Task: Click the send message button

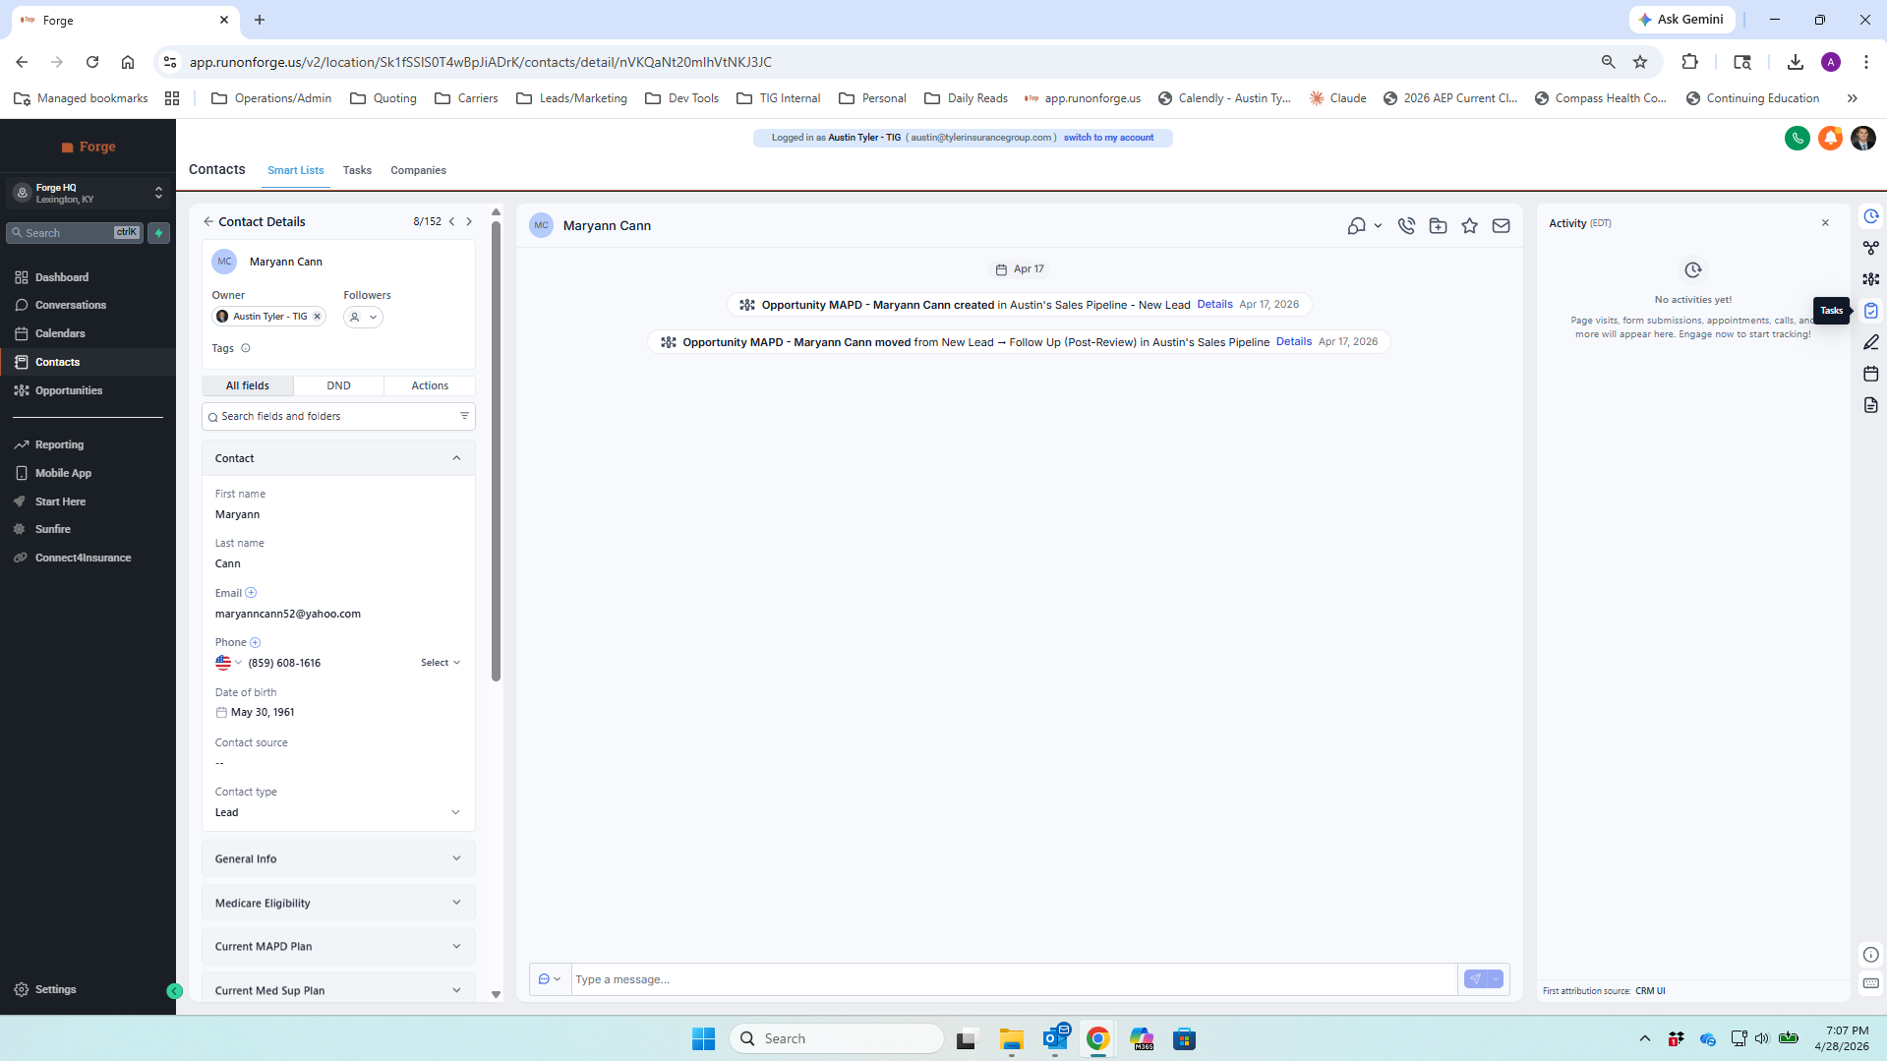Action: pyautogui.click(x=1475, y=979)
